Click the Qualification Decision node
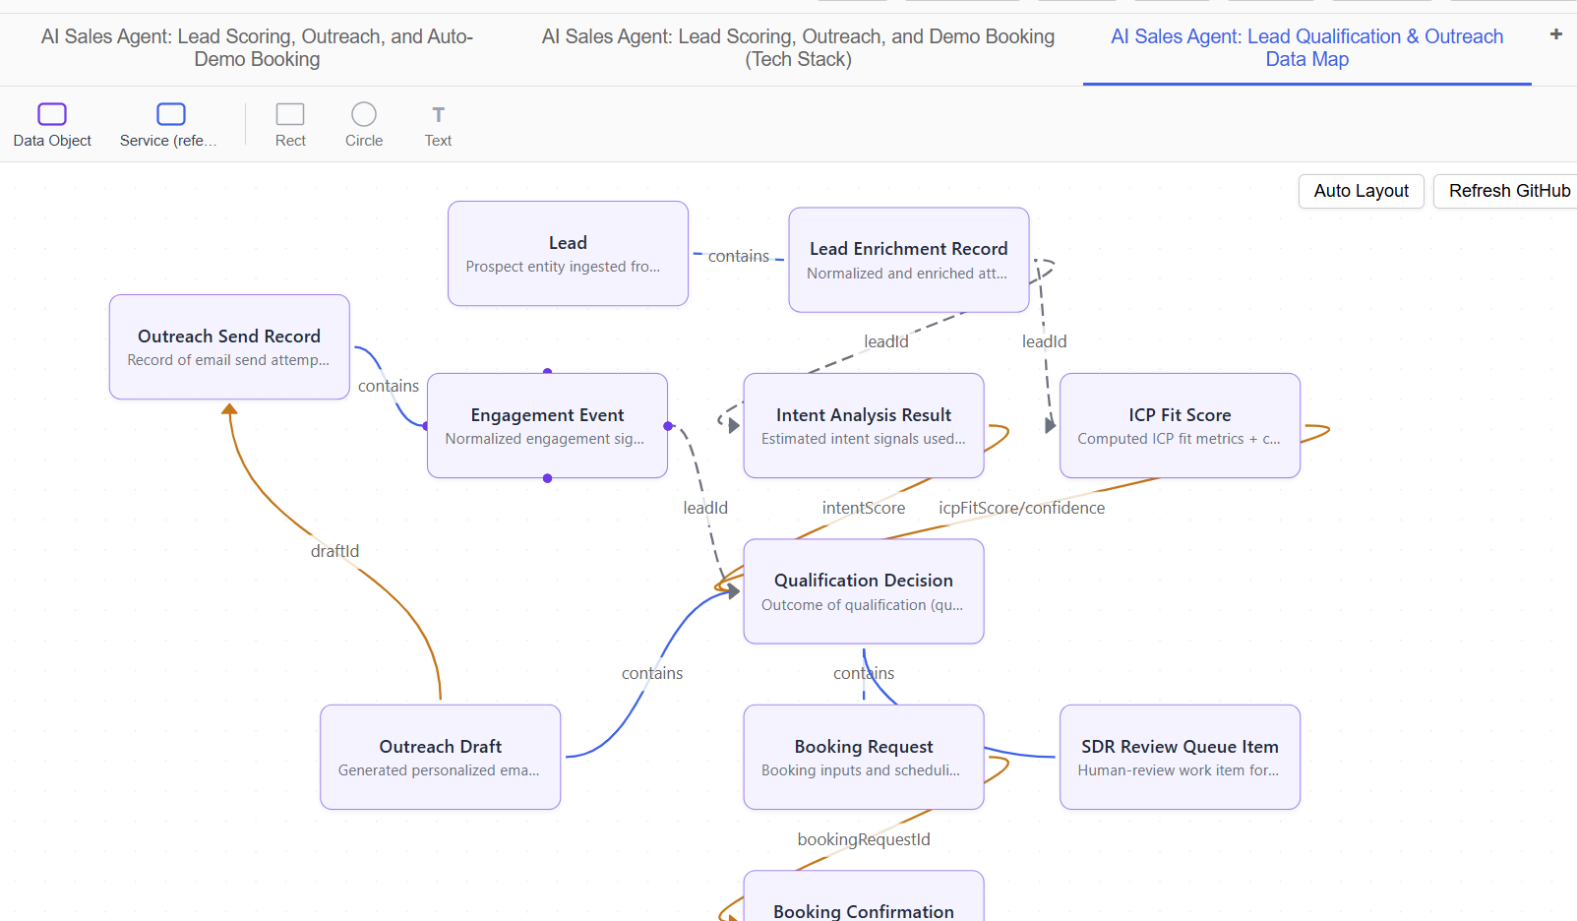This screenshot has height=921, width=1577. click(863, 590)
